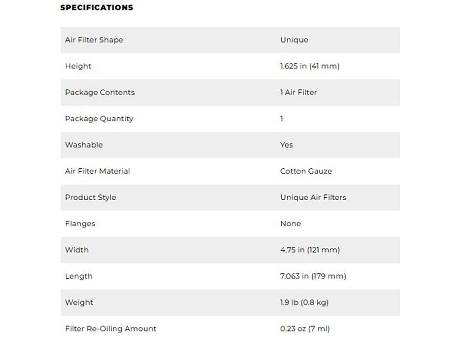Click the Package Quantity label
456x342 pixels.
click(99, 119)
